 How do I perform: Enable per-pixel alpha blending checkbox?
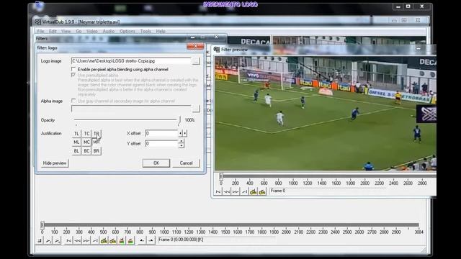pos(73,69)
